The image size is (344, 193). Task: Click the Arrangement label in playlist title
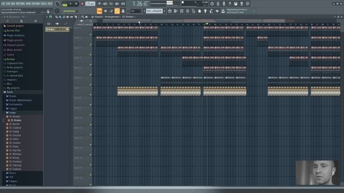click(112, 17)
